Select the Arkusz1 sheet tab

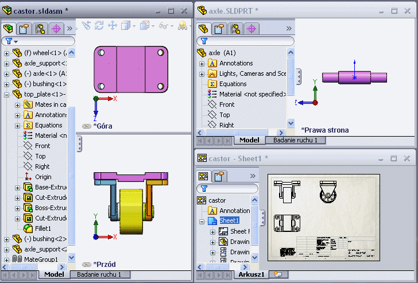point(251,274)
